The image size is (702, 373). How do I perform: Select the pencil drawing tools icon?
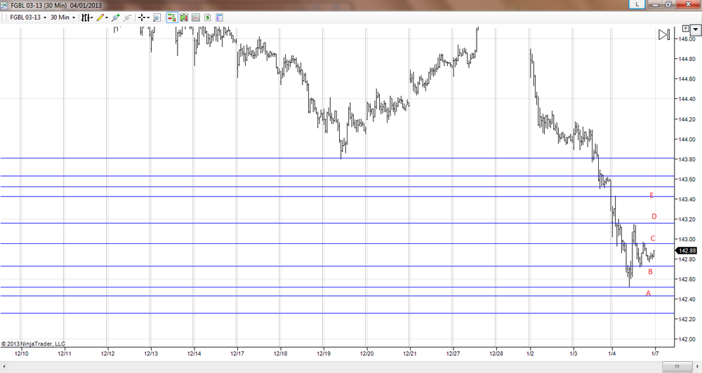[x=100, y=18]
